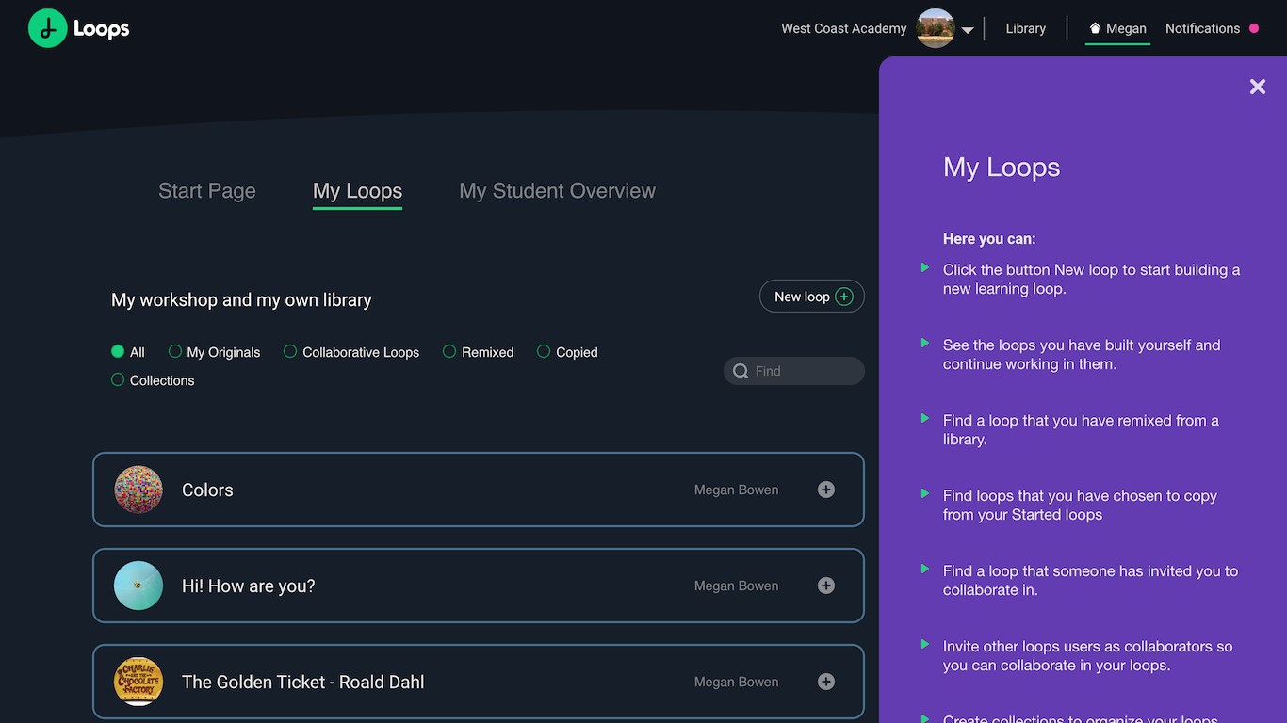1287x723 pixels.
Task: Click the Find search field
Action: (x=794, y=371)
